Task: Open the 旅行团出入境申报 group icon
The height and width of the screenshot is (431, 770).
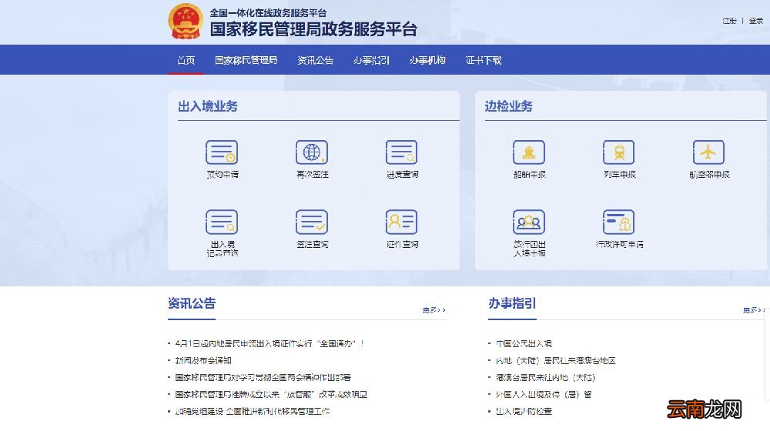Action: pos(529,222)
